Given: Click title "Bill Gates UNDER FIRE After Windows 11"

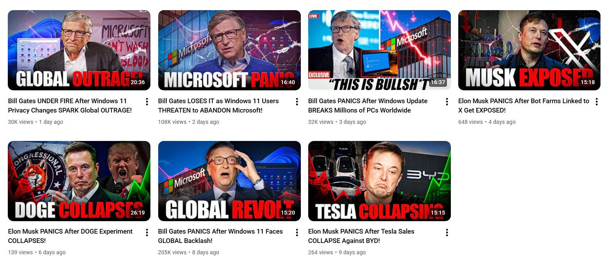Looking at the screenshot, I should (x=67, y=101).
